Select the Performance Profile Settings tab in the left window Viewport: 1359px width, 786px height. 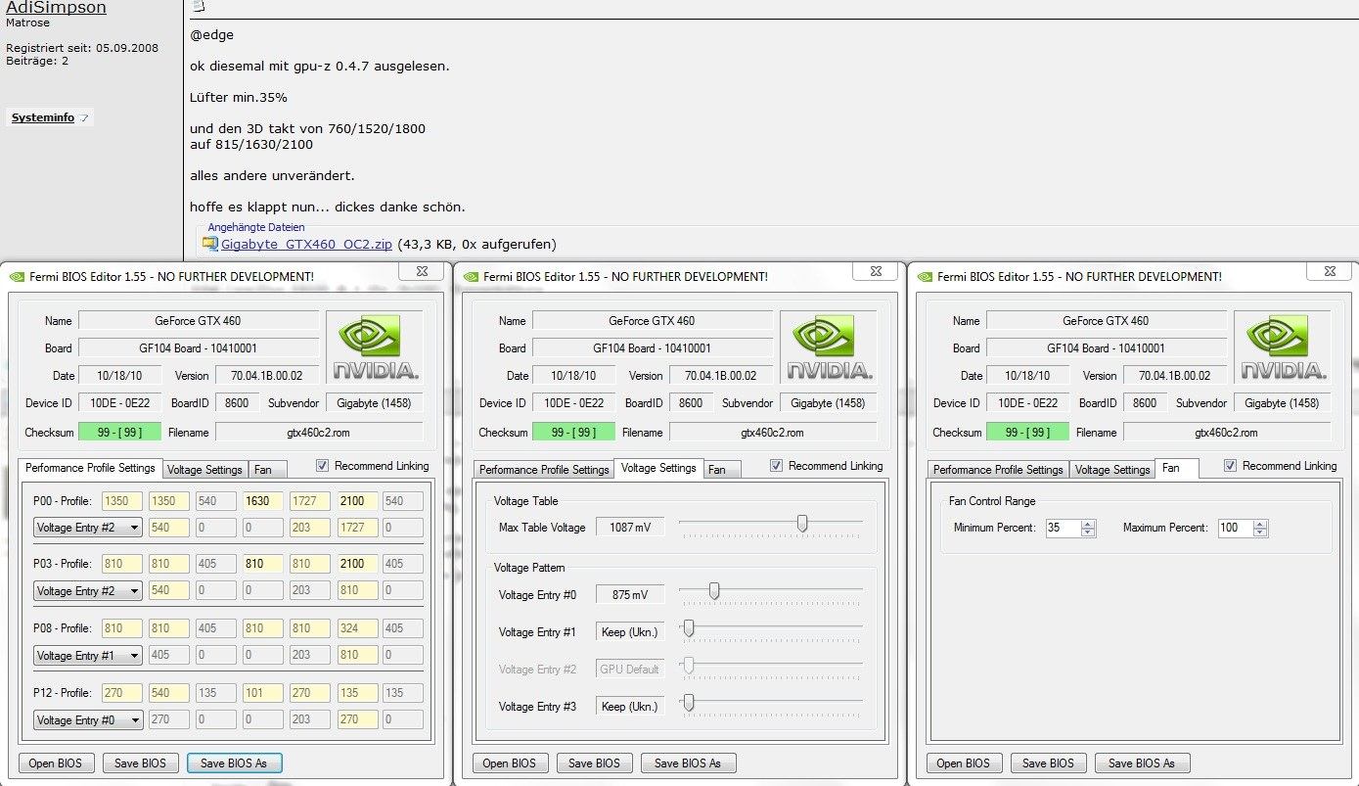(x=90, y=468)
